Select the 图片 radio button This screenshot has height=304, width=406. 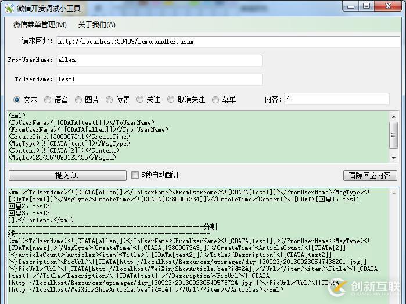point(78,100)
